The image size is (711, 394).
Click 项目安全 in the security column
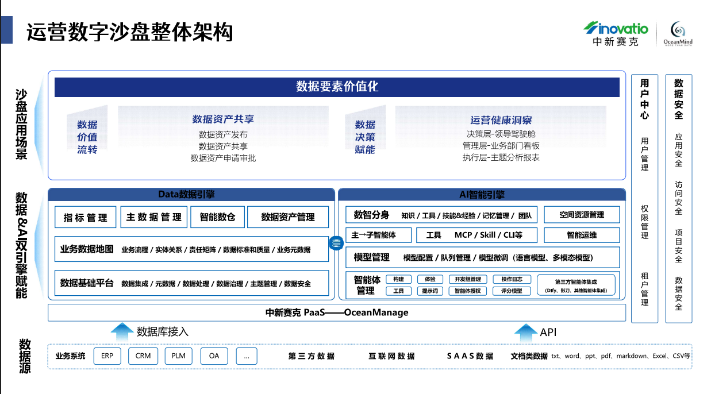679,246
